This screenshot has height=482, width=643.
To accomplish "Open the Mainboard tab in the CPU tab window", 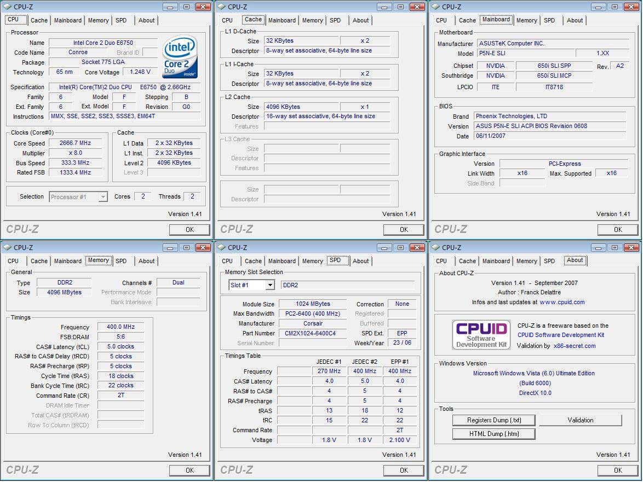I will 68,20.
